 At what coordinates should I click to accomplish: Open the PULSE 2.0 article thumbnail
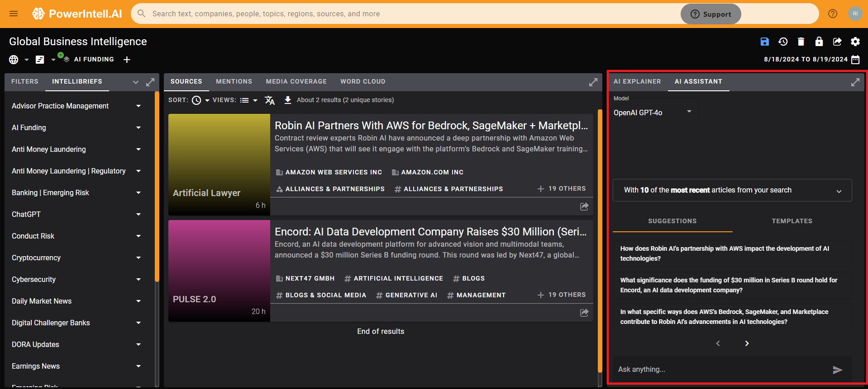219,271
